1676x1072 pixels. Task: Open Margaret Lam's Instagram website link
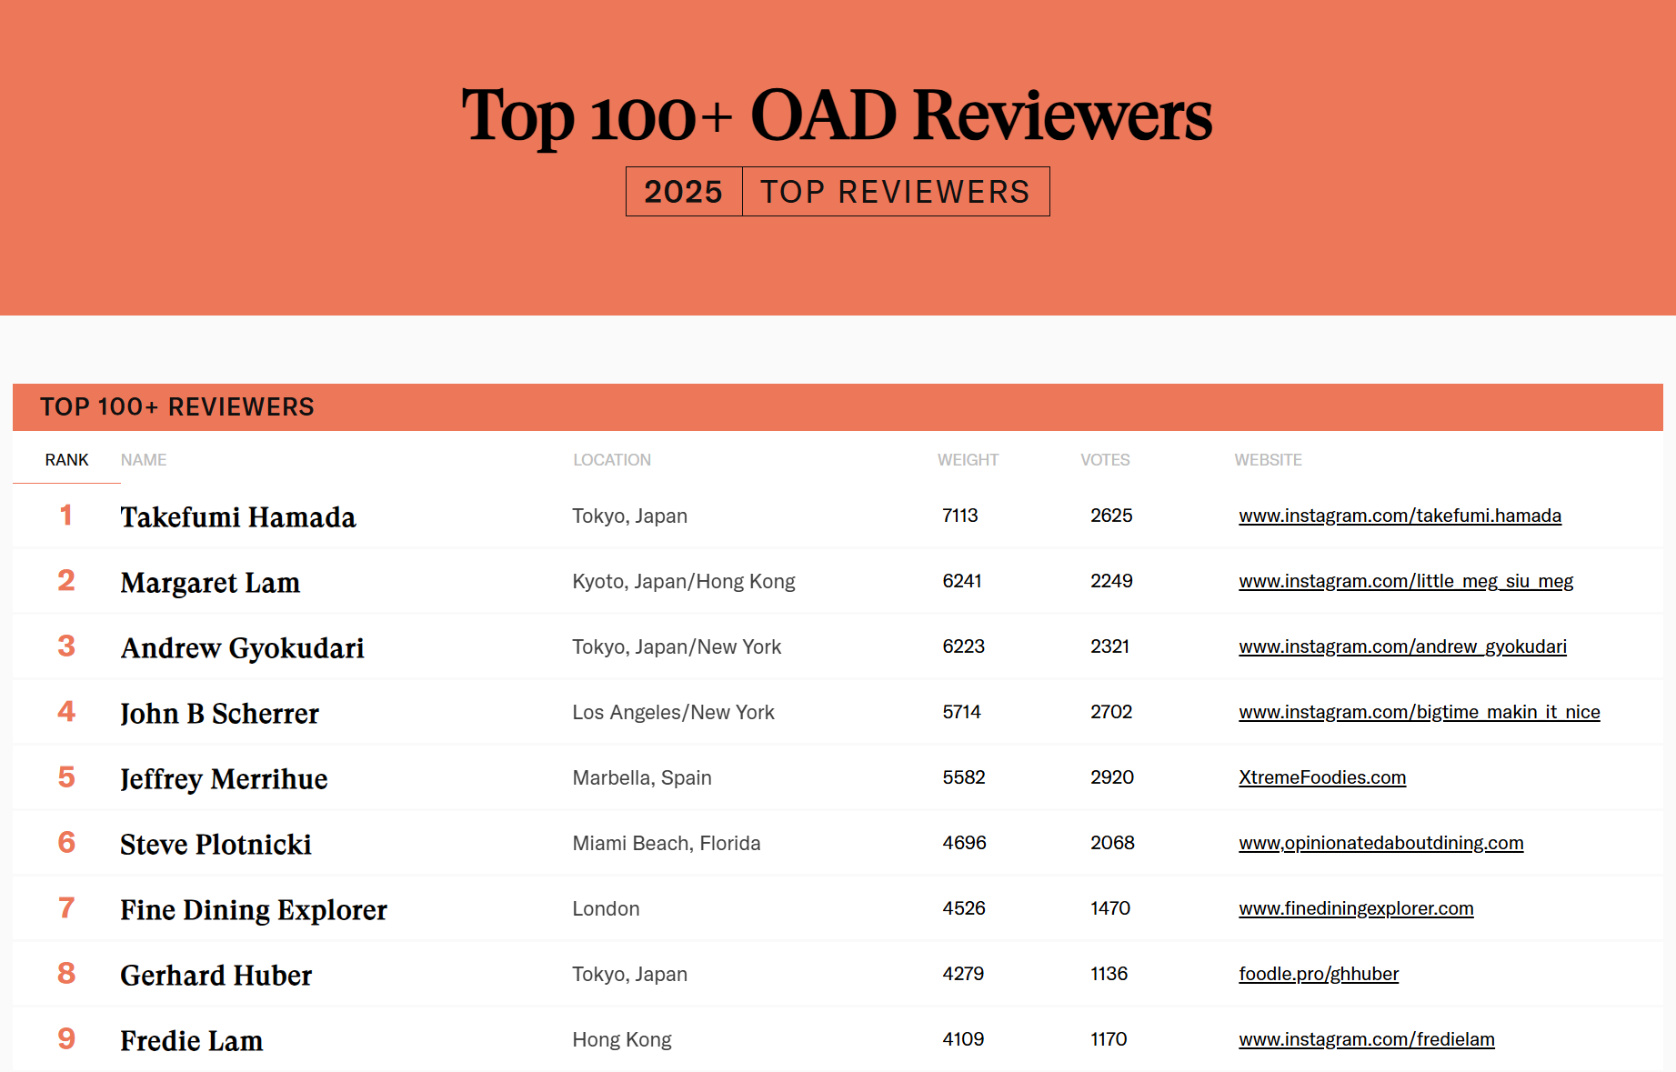tap(1405, 581)
